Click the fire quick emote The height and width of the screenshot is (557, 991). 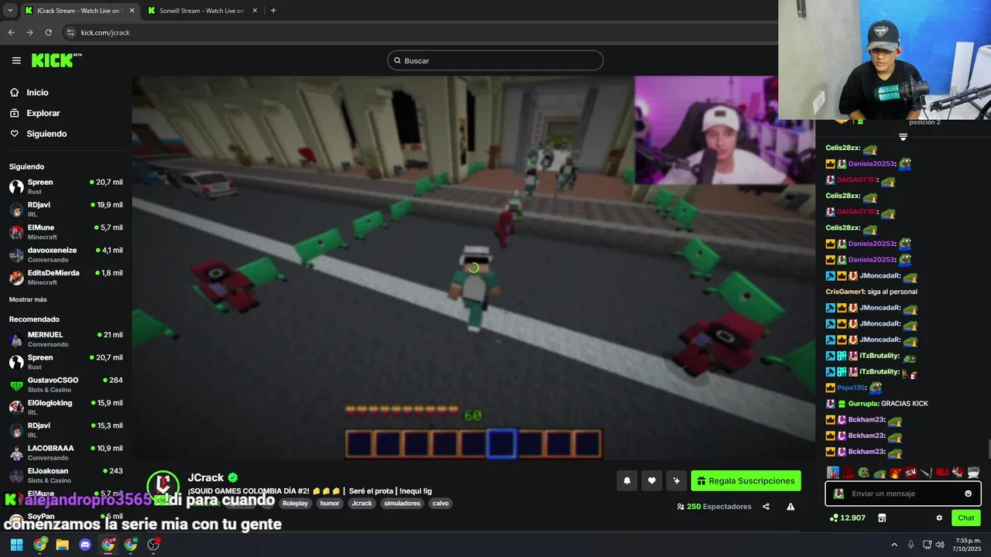point(895,473)
